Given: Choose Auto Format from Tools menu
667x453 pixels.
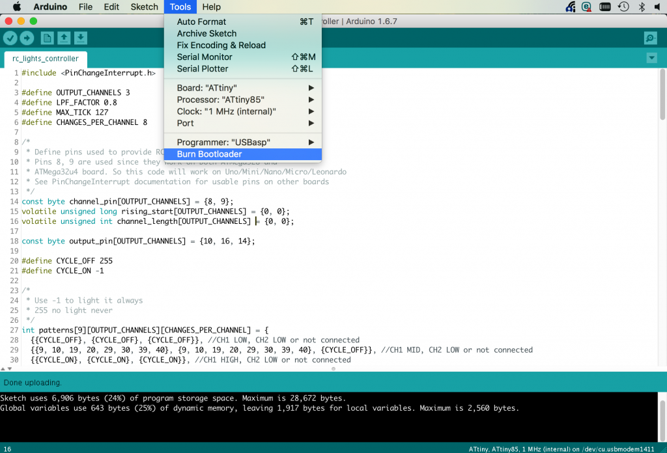Looking at the screenshot, I should pos(201,21).
